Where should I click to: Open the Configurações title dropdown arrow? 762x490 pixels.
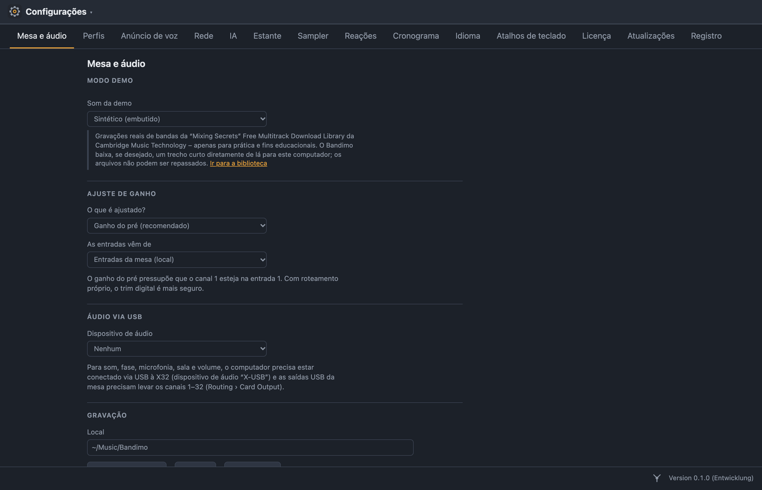coord(91,12)
